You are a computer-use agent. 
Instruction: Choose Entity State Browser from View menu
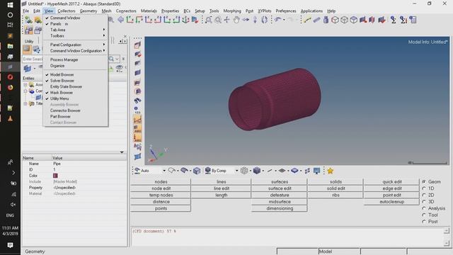66,86
